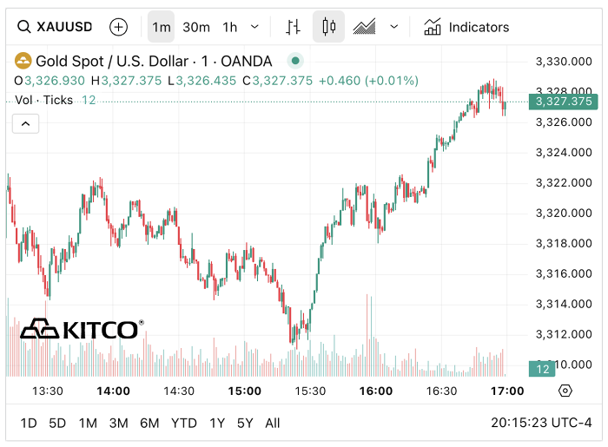Expand the chart style dropdown chevron
Screen dimensions: 608x447
394,27
